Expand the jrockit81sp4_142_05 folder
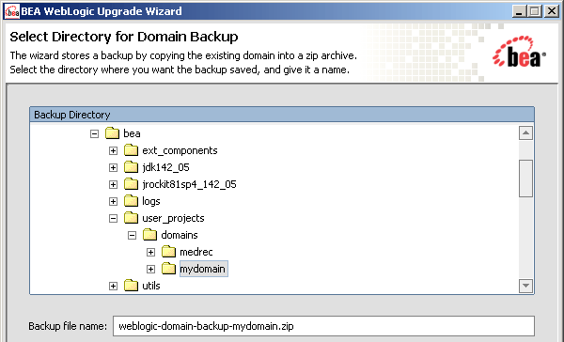The image size is (564, 342). [x=114, y=184]
